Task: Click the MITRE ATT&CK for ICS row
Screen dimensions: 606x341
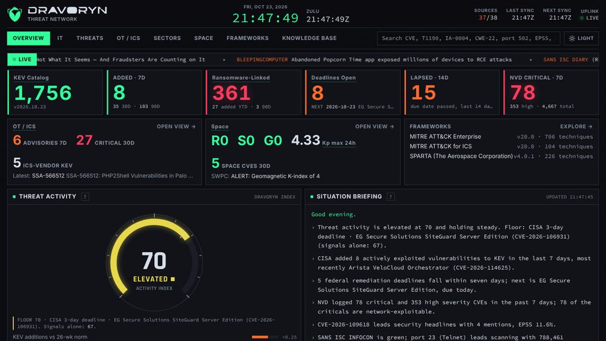Action: coord(501,146)
